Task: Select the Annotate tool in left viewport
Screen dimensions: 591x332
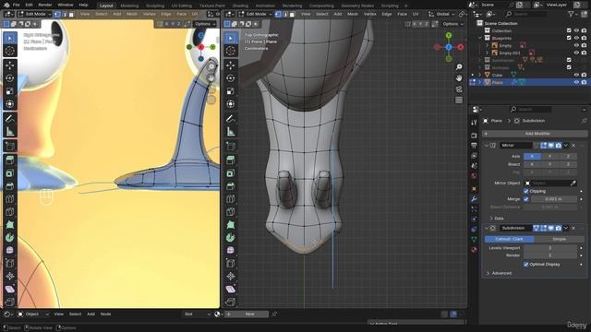Action: point(10,119)
